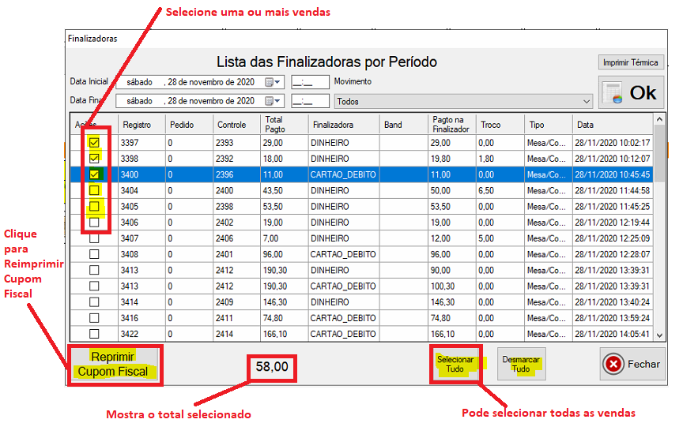683x423 pixels.
Task: Select troco cell 6,50
Action: tap(500, 190)
